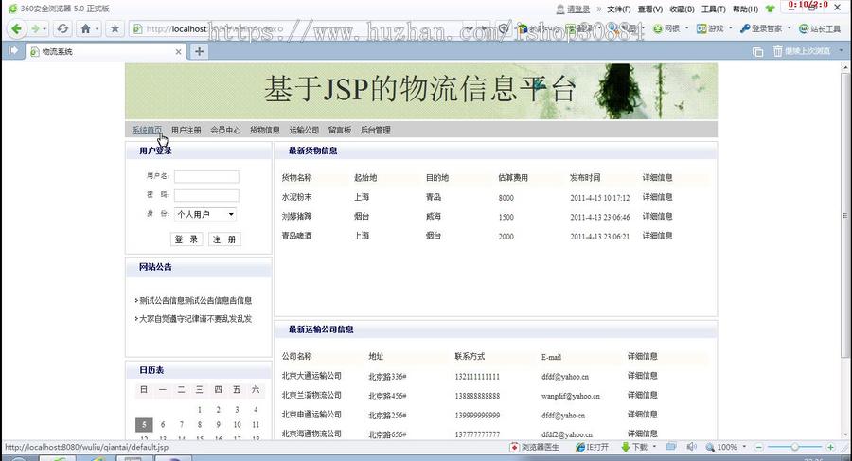Click the browser back arrow button

16,28
